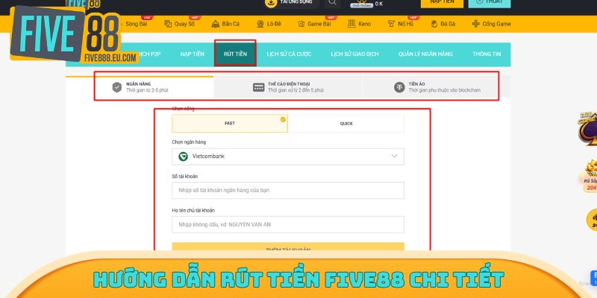Open the Lịch Sử Cá Cược tab
597x298 pixels.
coord(289,54)
